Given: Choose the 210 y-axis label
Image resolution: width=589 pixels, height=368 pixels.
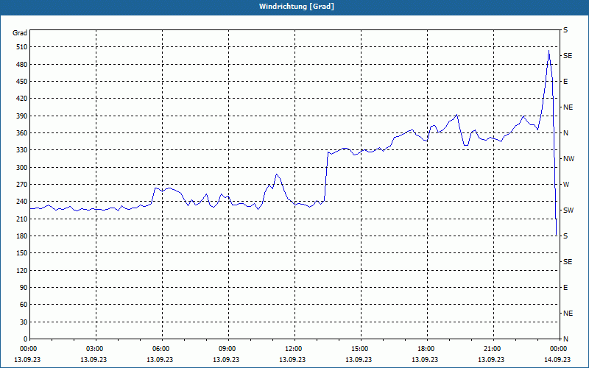Looking at the screenshot, I should pos(22,219).
